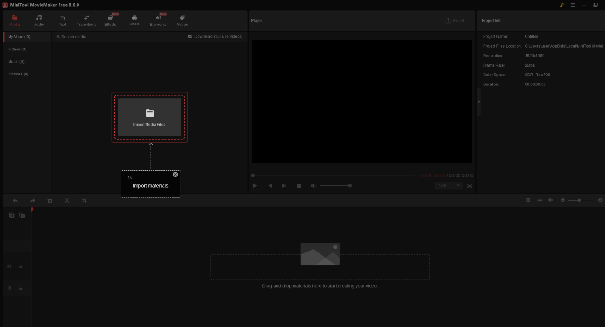Click the key upgrade icon in title bar
This screenshot has height=327, width=605.
click(562, 5)
